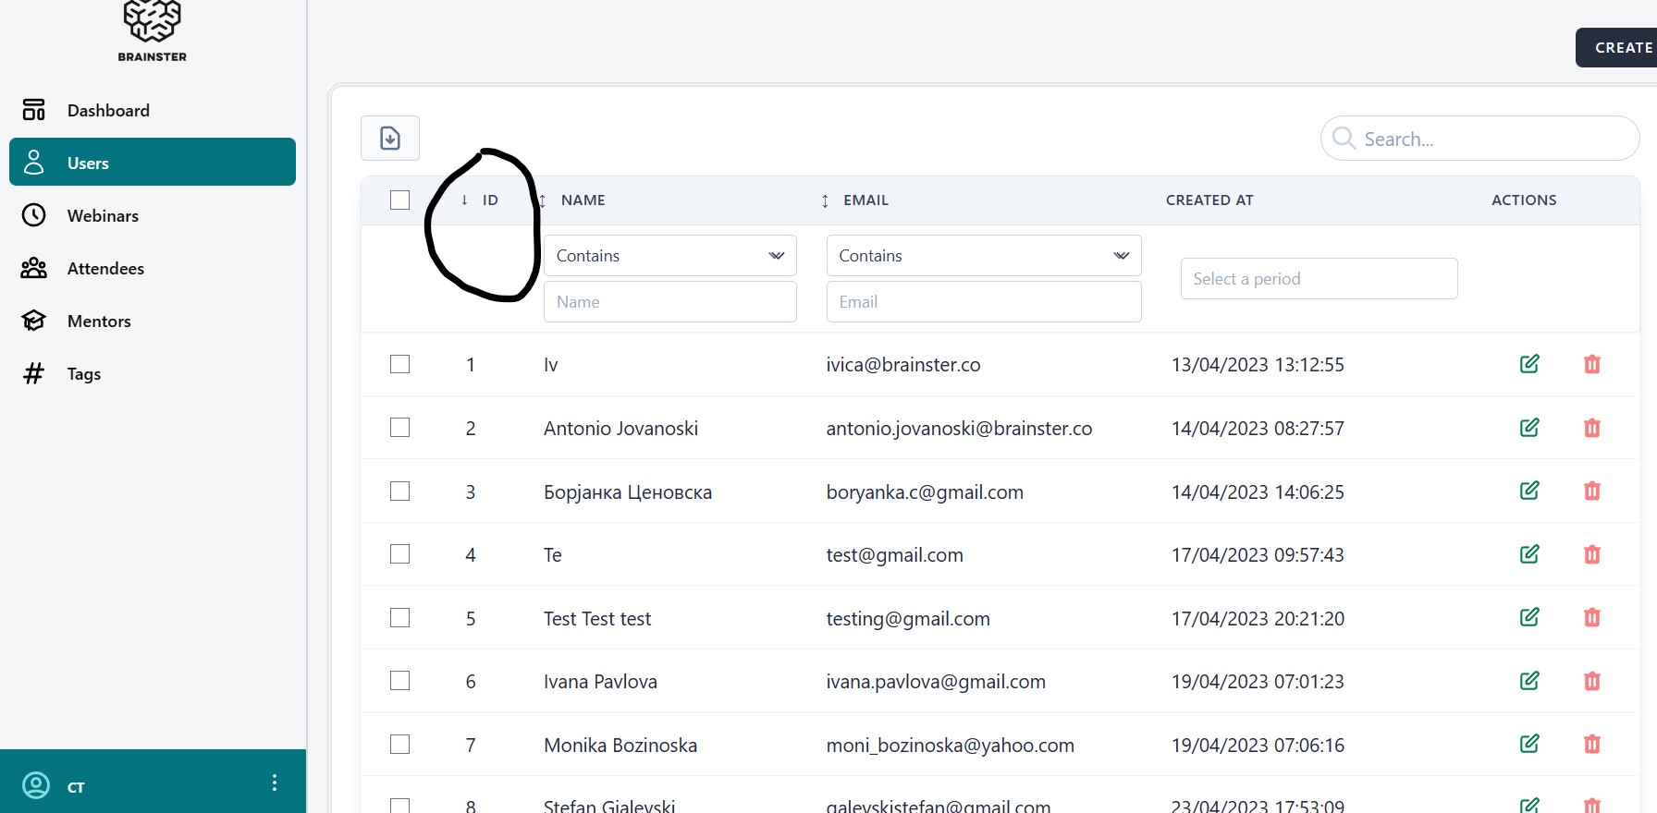The width and height of the screenshot is (1657, 813).
Task: Delete the user with ID 1
Action: tap(1591, 364)
